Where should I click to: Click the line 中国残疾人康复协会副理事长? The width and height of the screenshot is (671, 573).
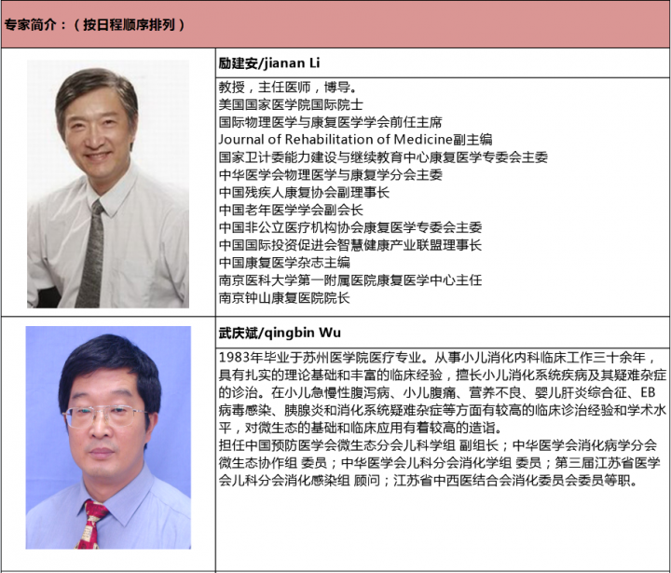click(304, 193)
